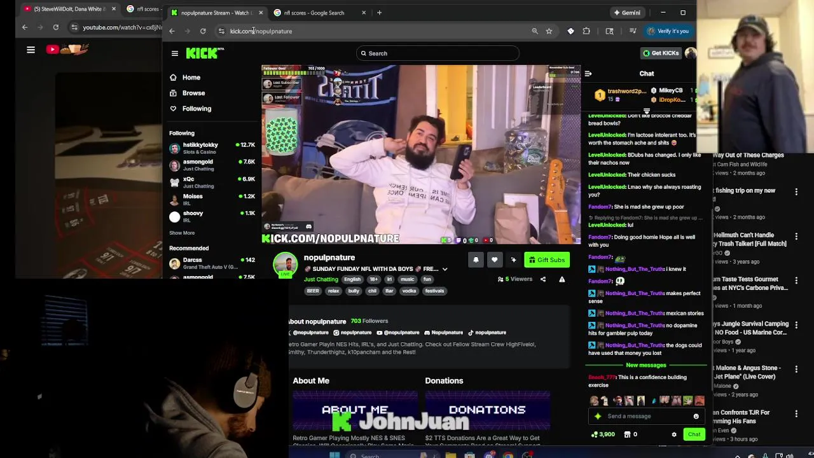This screenshot has width=814, height=458.
Task: Click the 3,900 channel points icon
Action: 603,434
